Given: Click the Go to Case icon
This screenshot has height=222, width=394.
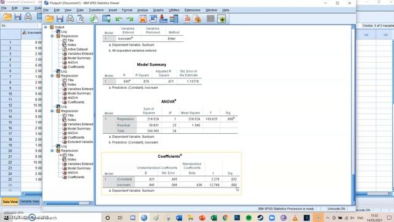Looking at the screenshot, I should pos(153,19).
